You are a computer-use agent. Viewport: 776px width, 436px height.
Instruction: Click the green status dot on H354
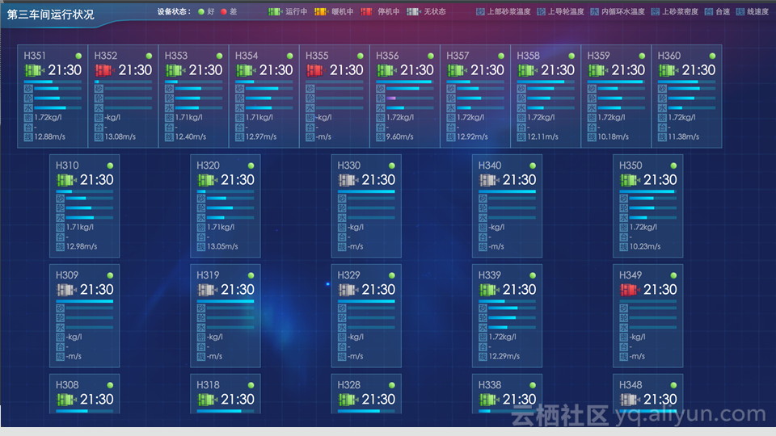click(x=289, y=56)
